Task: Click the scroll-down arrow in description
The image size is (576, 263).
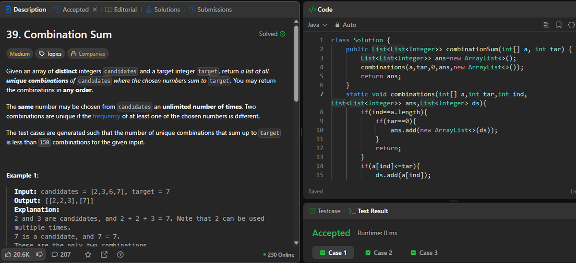Action: 297,242
